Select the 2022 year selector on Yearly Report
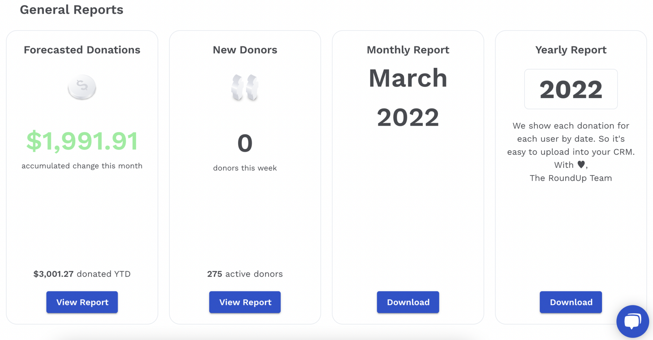Viewport: 653px width, 340px height. click(x=570, y=89)
